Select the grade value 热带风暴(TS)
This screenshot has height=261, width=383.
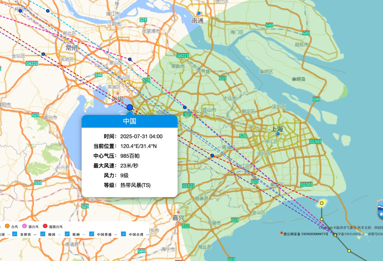(135, 185)
